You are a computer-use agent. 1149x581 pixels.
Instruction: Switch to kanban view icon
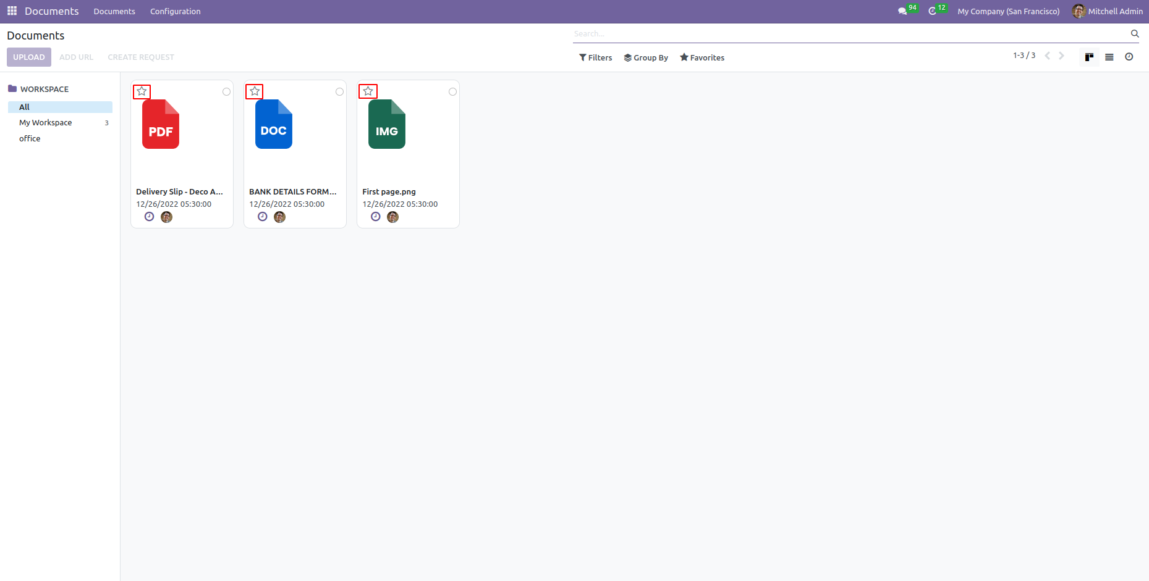pyautogui.click(x=1089, y=57)
